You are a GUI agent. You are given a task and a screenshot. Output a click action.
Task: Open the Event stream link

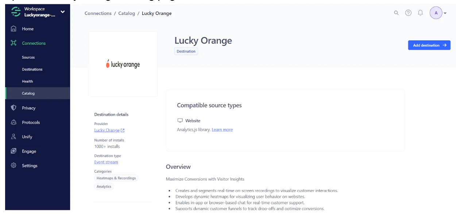(x=106, y=162)
